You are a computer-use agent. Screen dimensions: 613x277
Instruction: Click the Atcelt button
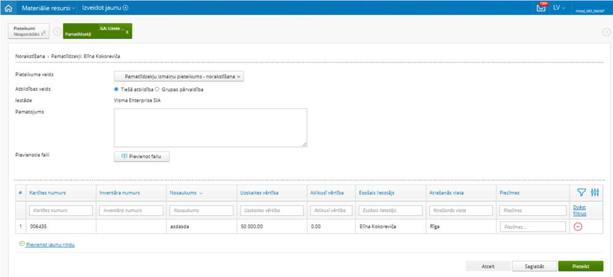pos(488,267)
